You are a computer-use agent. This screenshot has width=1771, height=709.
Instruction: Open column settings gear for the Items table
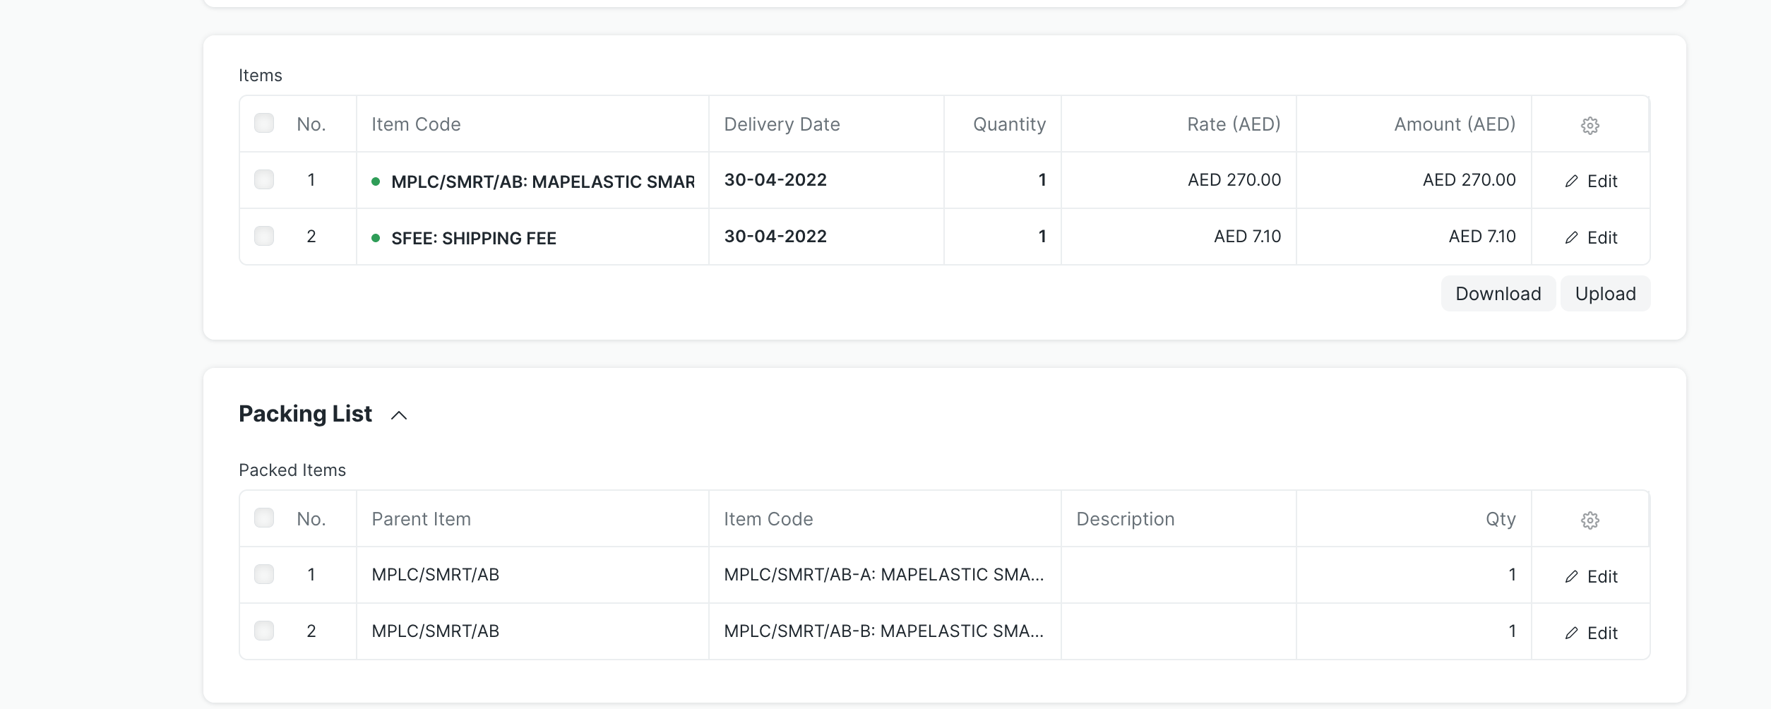[1590, 125]
